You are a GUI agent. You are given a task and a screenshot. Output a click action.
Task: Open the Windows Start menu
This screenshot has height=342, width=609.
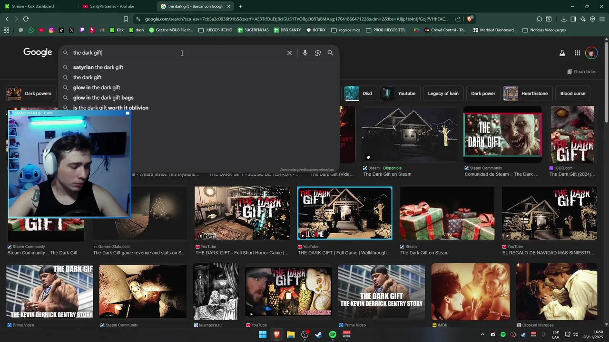263,335
